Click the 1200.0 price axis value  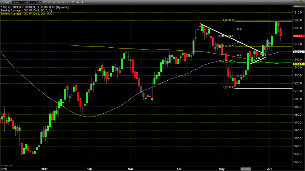tap(298, 99)
